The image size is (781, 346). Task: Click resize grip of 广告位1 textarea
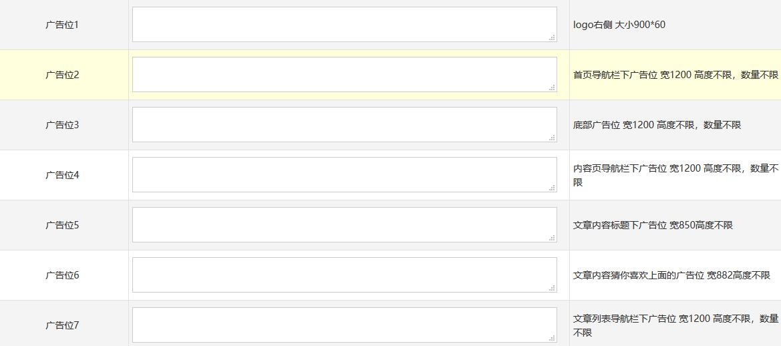click(552, 37)
